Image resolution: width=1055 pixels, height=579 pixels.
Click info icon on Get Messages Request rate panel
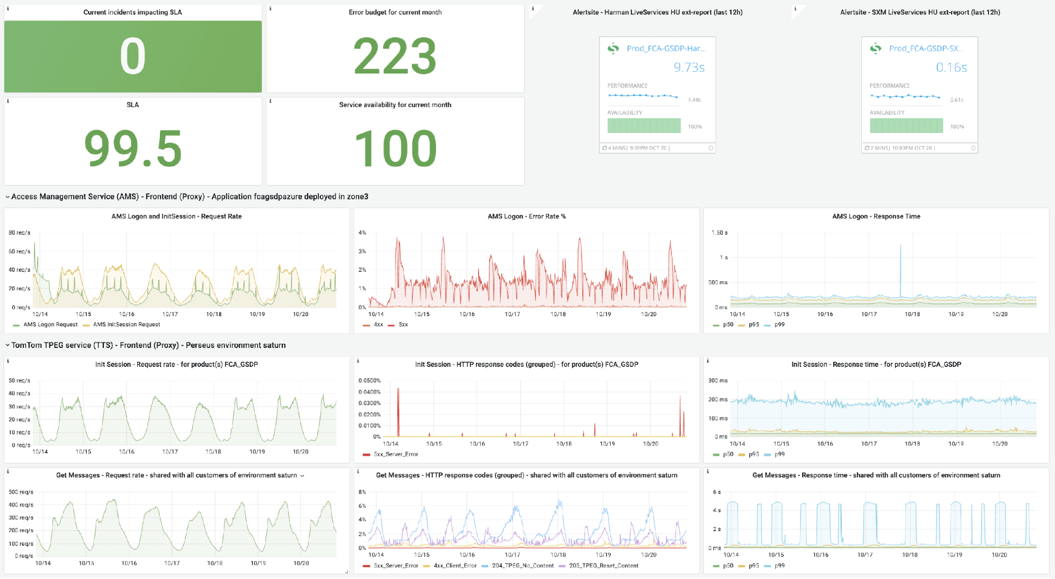tap(8, 471)
